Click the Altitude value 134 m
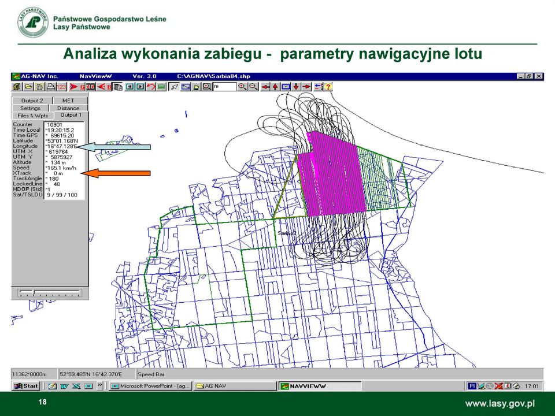 (58, 163)
